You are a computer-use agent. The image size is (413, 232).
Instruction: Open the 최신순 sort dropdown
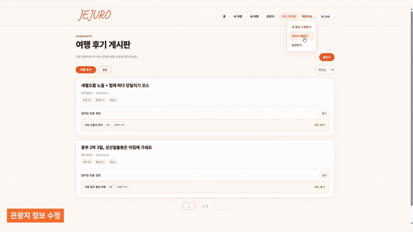[x=325, y=70]
